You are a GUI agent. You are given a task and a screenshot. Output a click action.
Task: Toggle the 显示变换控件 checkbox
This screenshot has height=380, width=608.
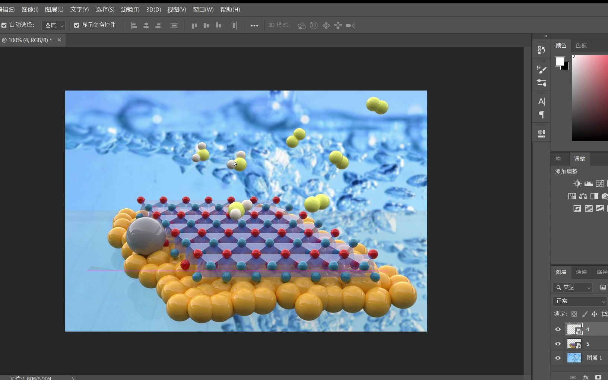pos(76,25)
